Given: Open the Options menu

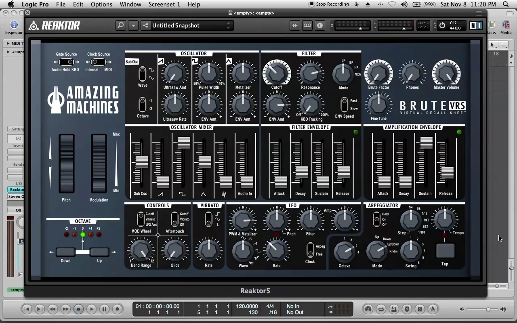Looking at the screenshot, I should [x=101, y=4].
